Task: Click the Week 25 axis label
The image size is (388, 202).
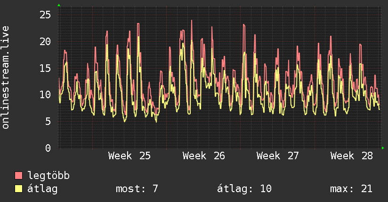Action: click(x=129, y=156)
